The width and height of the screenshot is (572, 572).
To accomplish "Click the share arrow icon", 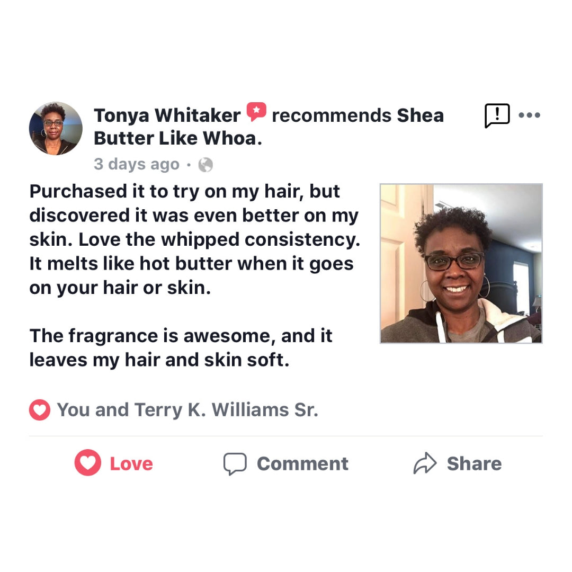I will click(x=425, y=463).
